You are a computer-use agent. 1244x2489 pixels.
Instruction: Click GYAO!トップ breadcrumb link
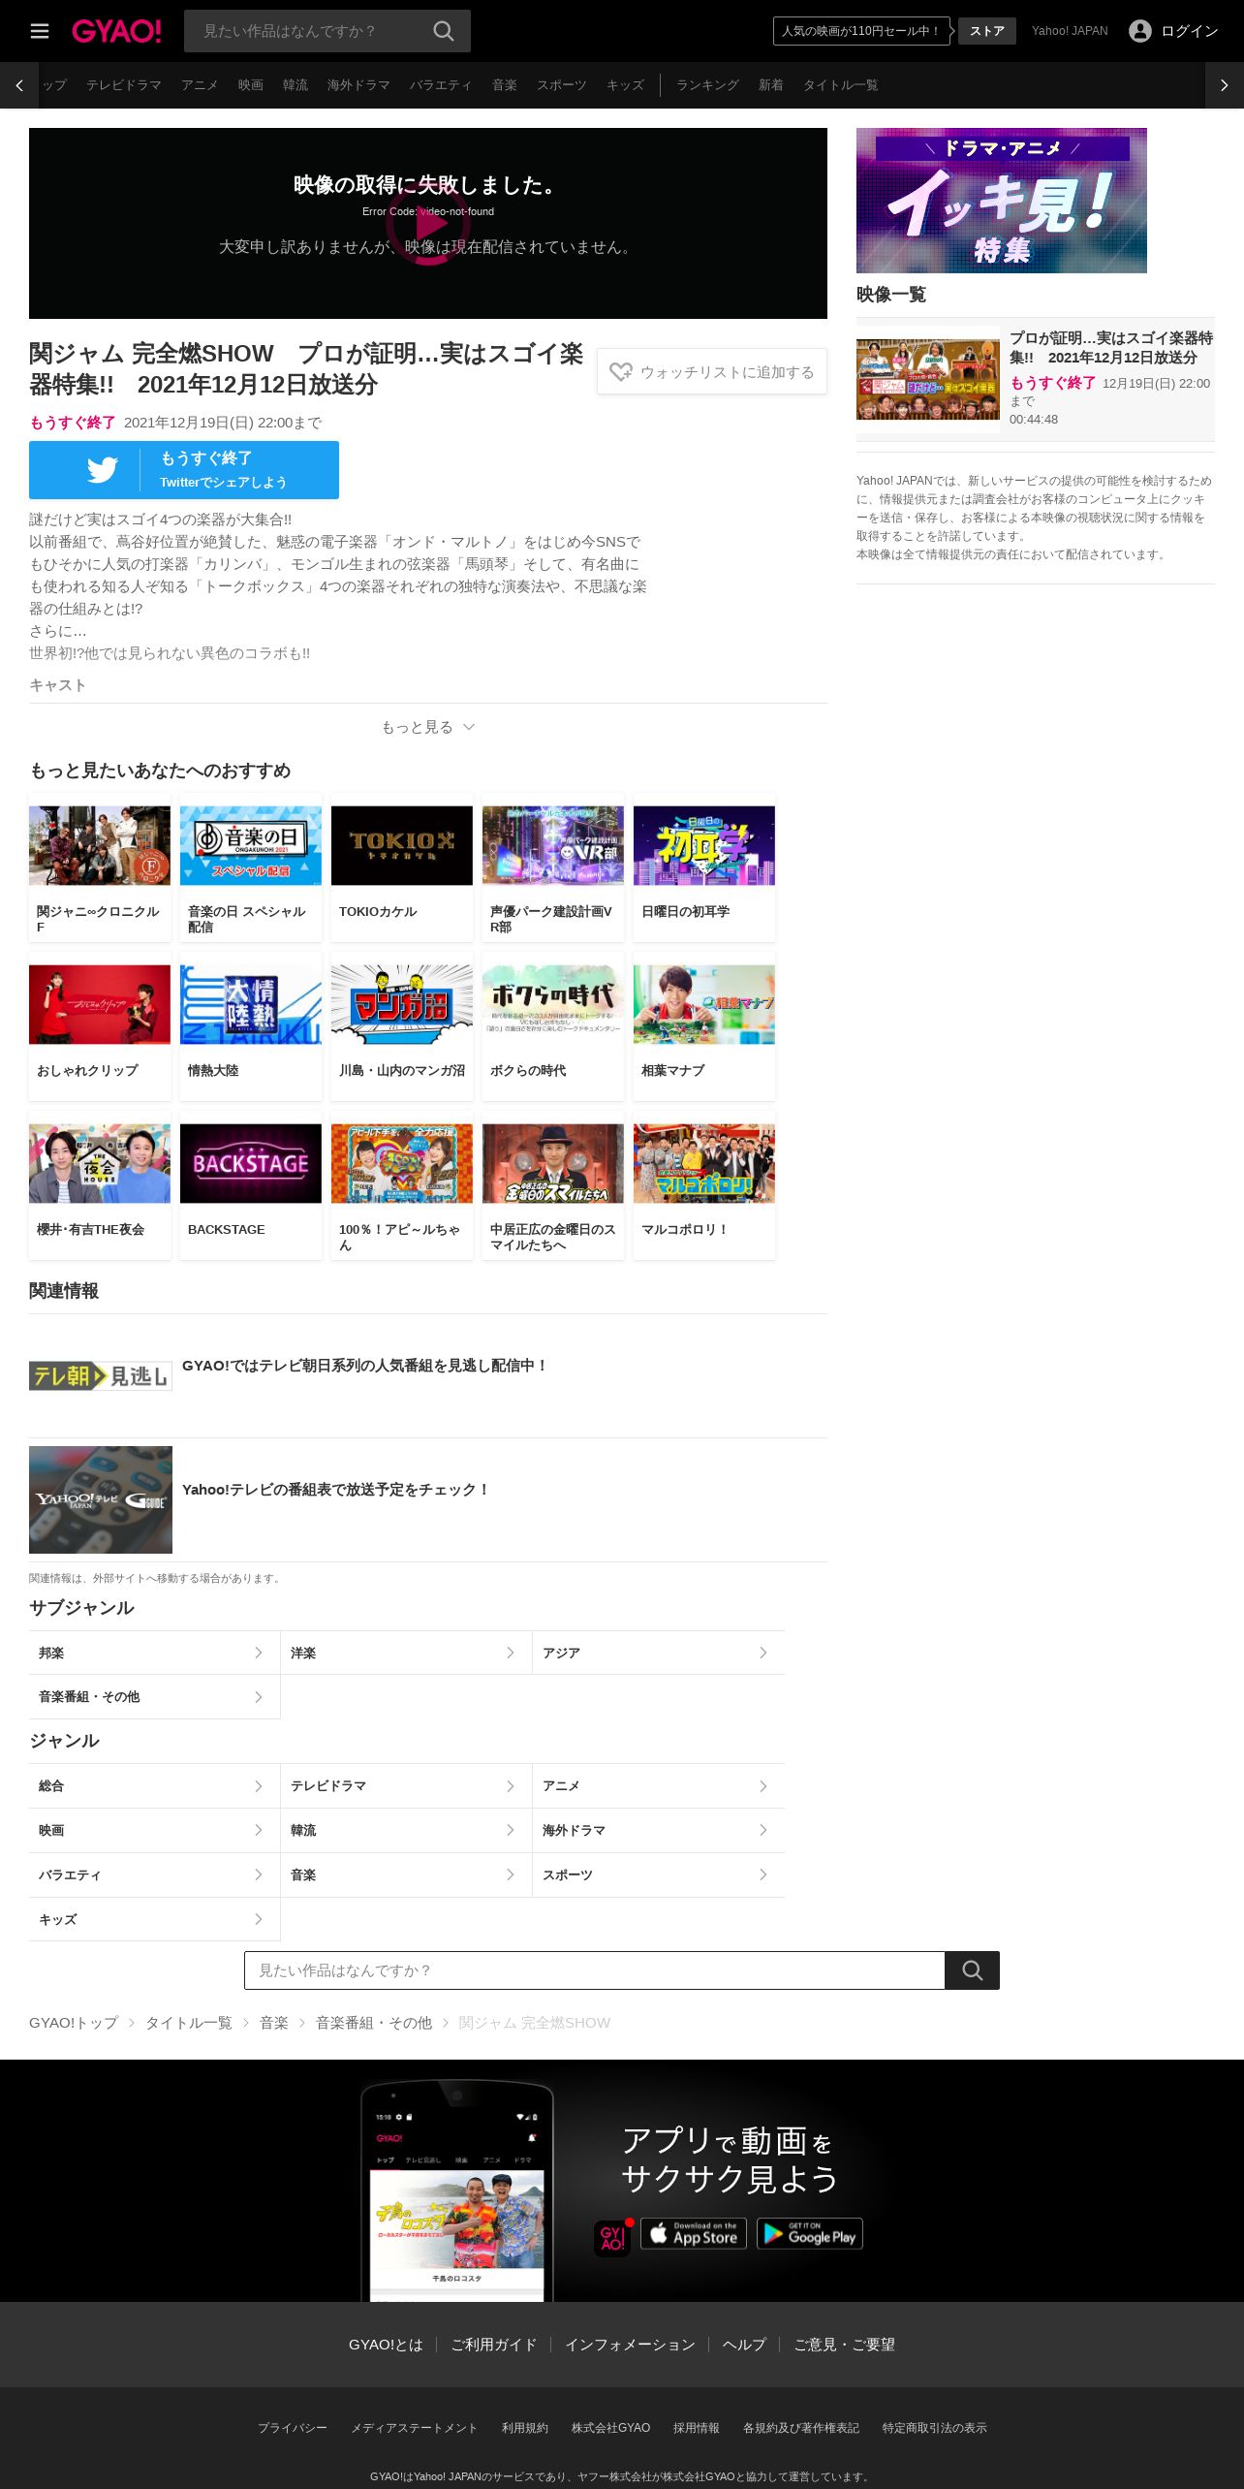(74, 2023)
